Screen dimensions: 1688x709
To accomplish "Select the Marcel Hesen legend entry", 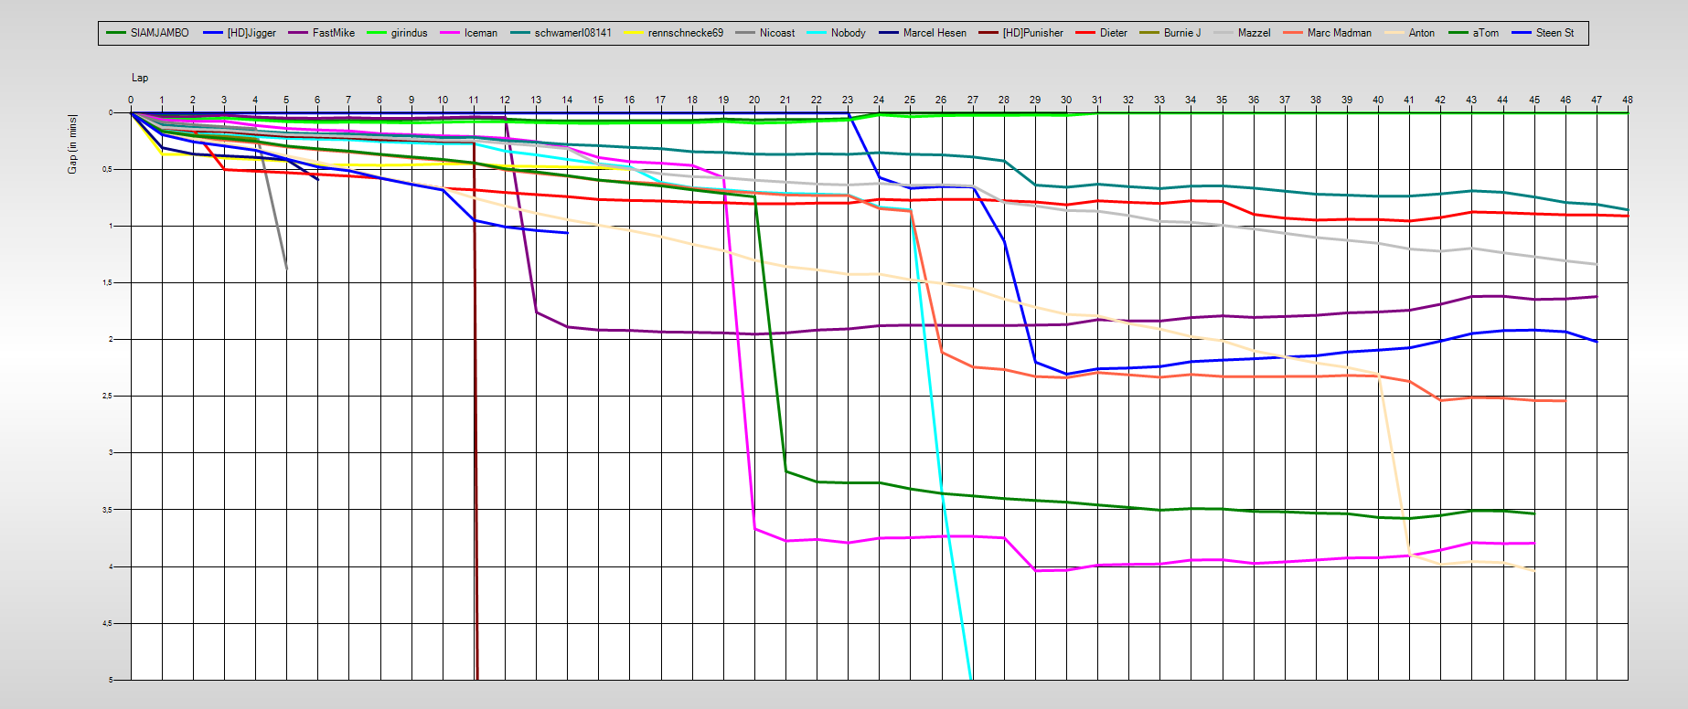I will (934, 33).
